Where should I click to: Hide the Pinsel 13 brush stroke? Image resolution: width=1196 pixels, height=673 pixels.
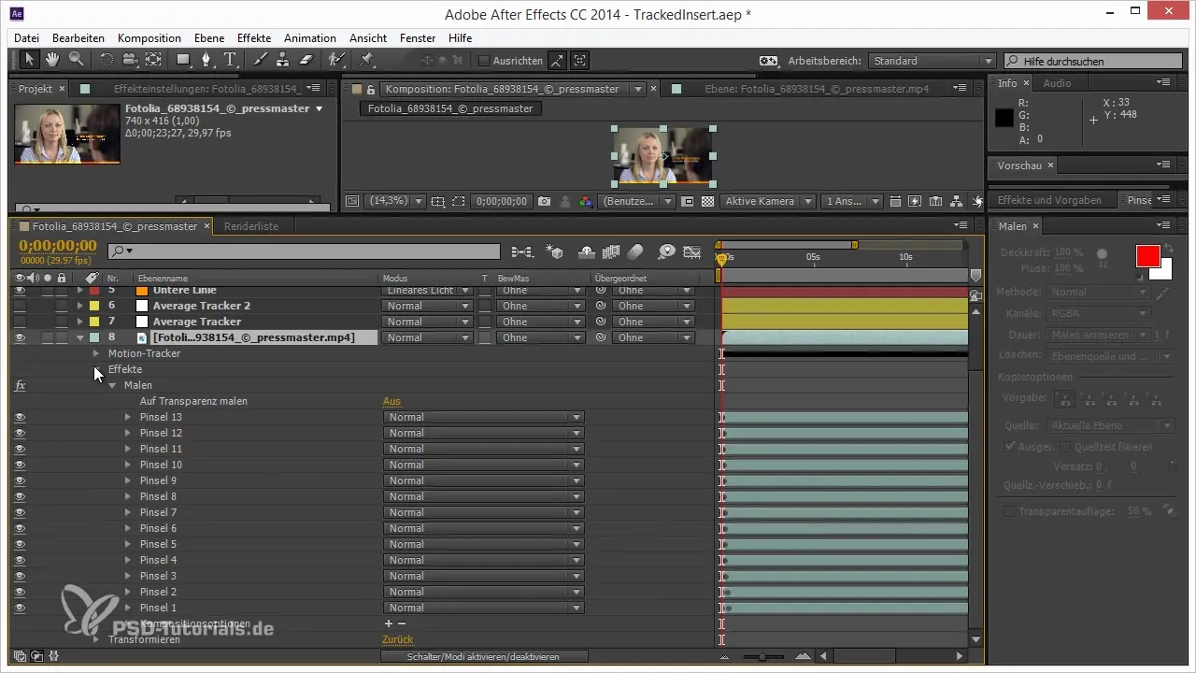(20, 417)
